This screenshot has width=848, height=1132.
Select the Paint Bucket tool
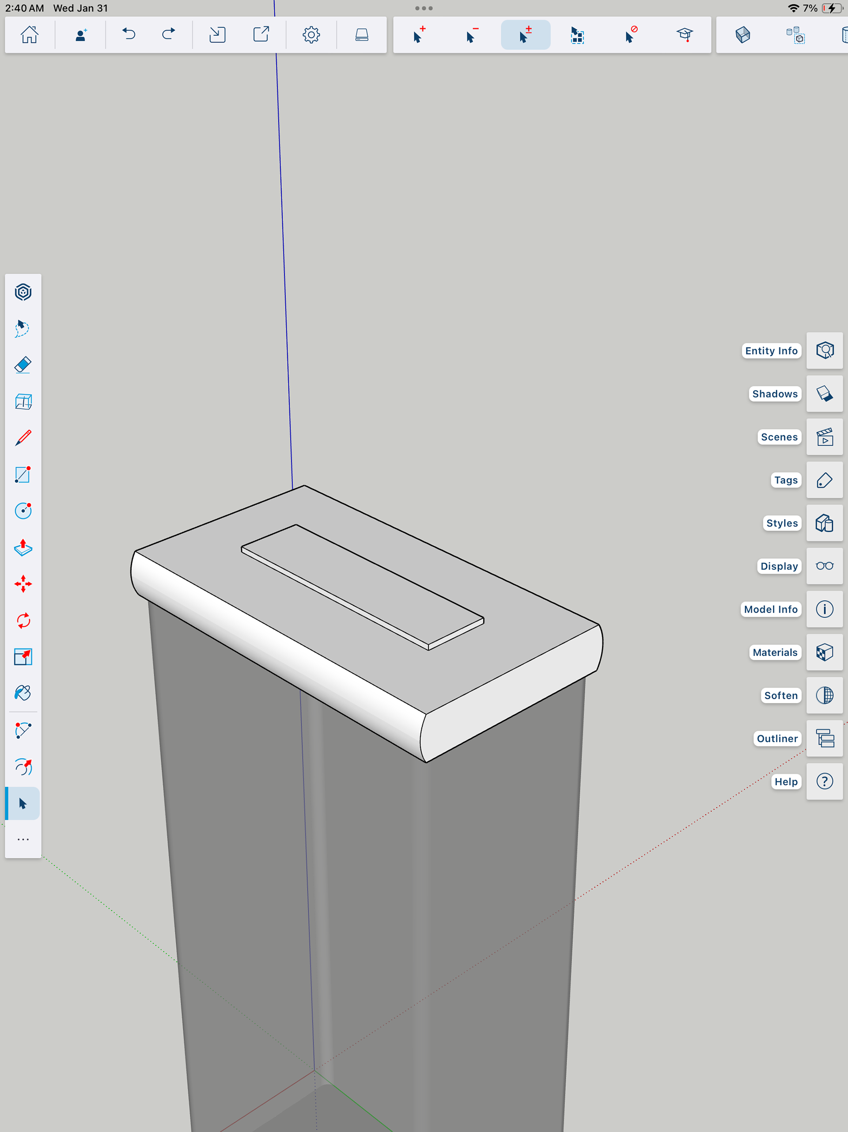(23, 694)
